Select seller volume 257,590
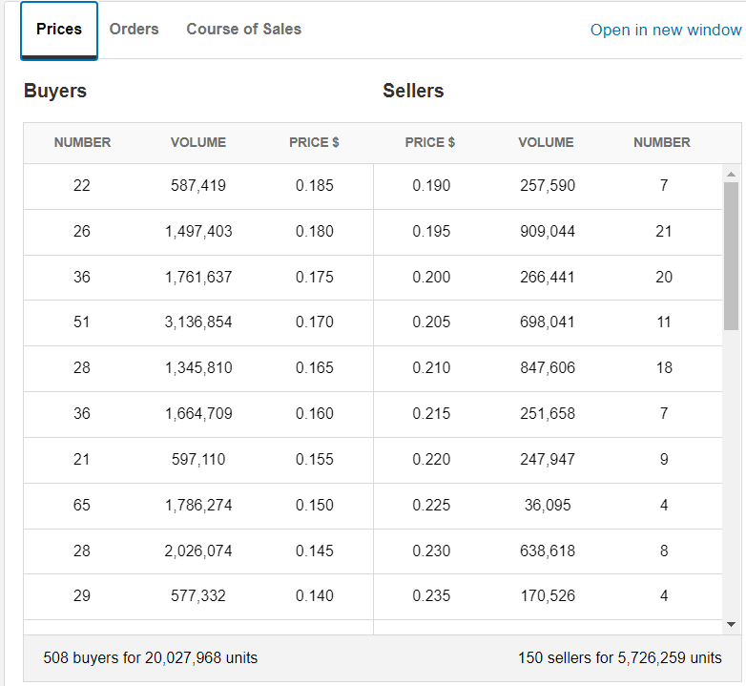 click(548, 185)
